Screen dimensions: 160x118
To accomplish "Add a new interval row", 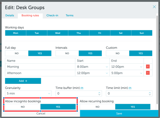I will [x=23, y=81].
